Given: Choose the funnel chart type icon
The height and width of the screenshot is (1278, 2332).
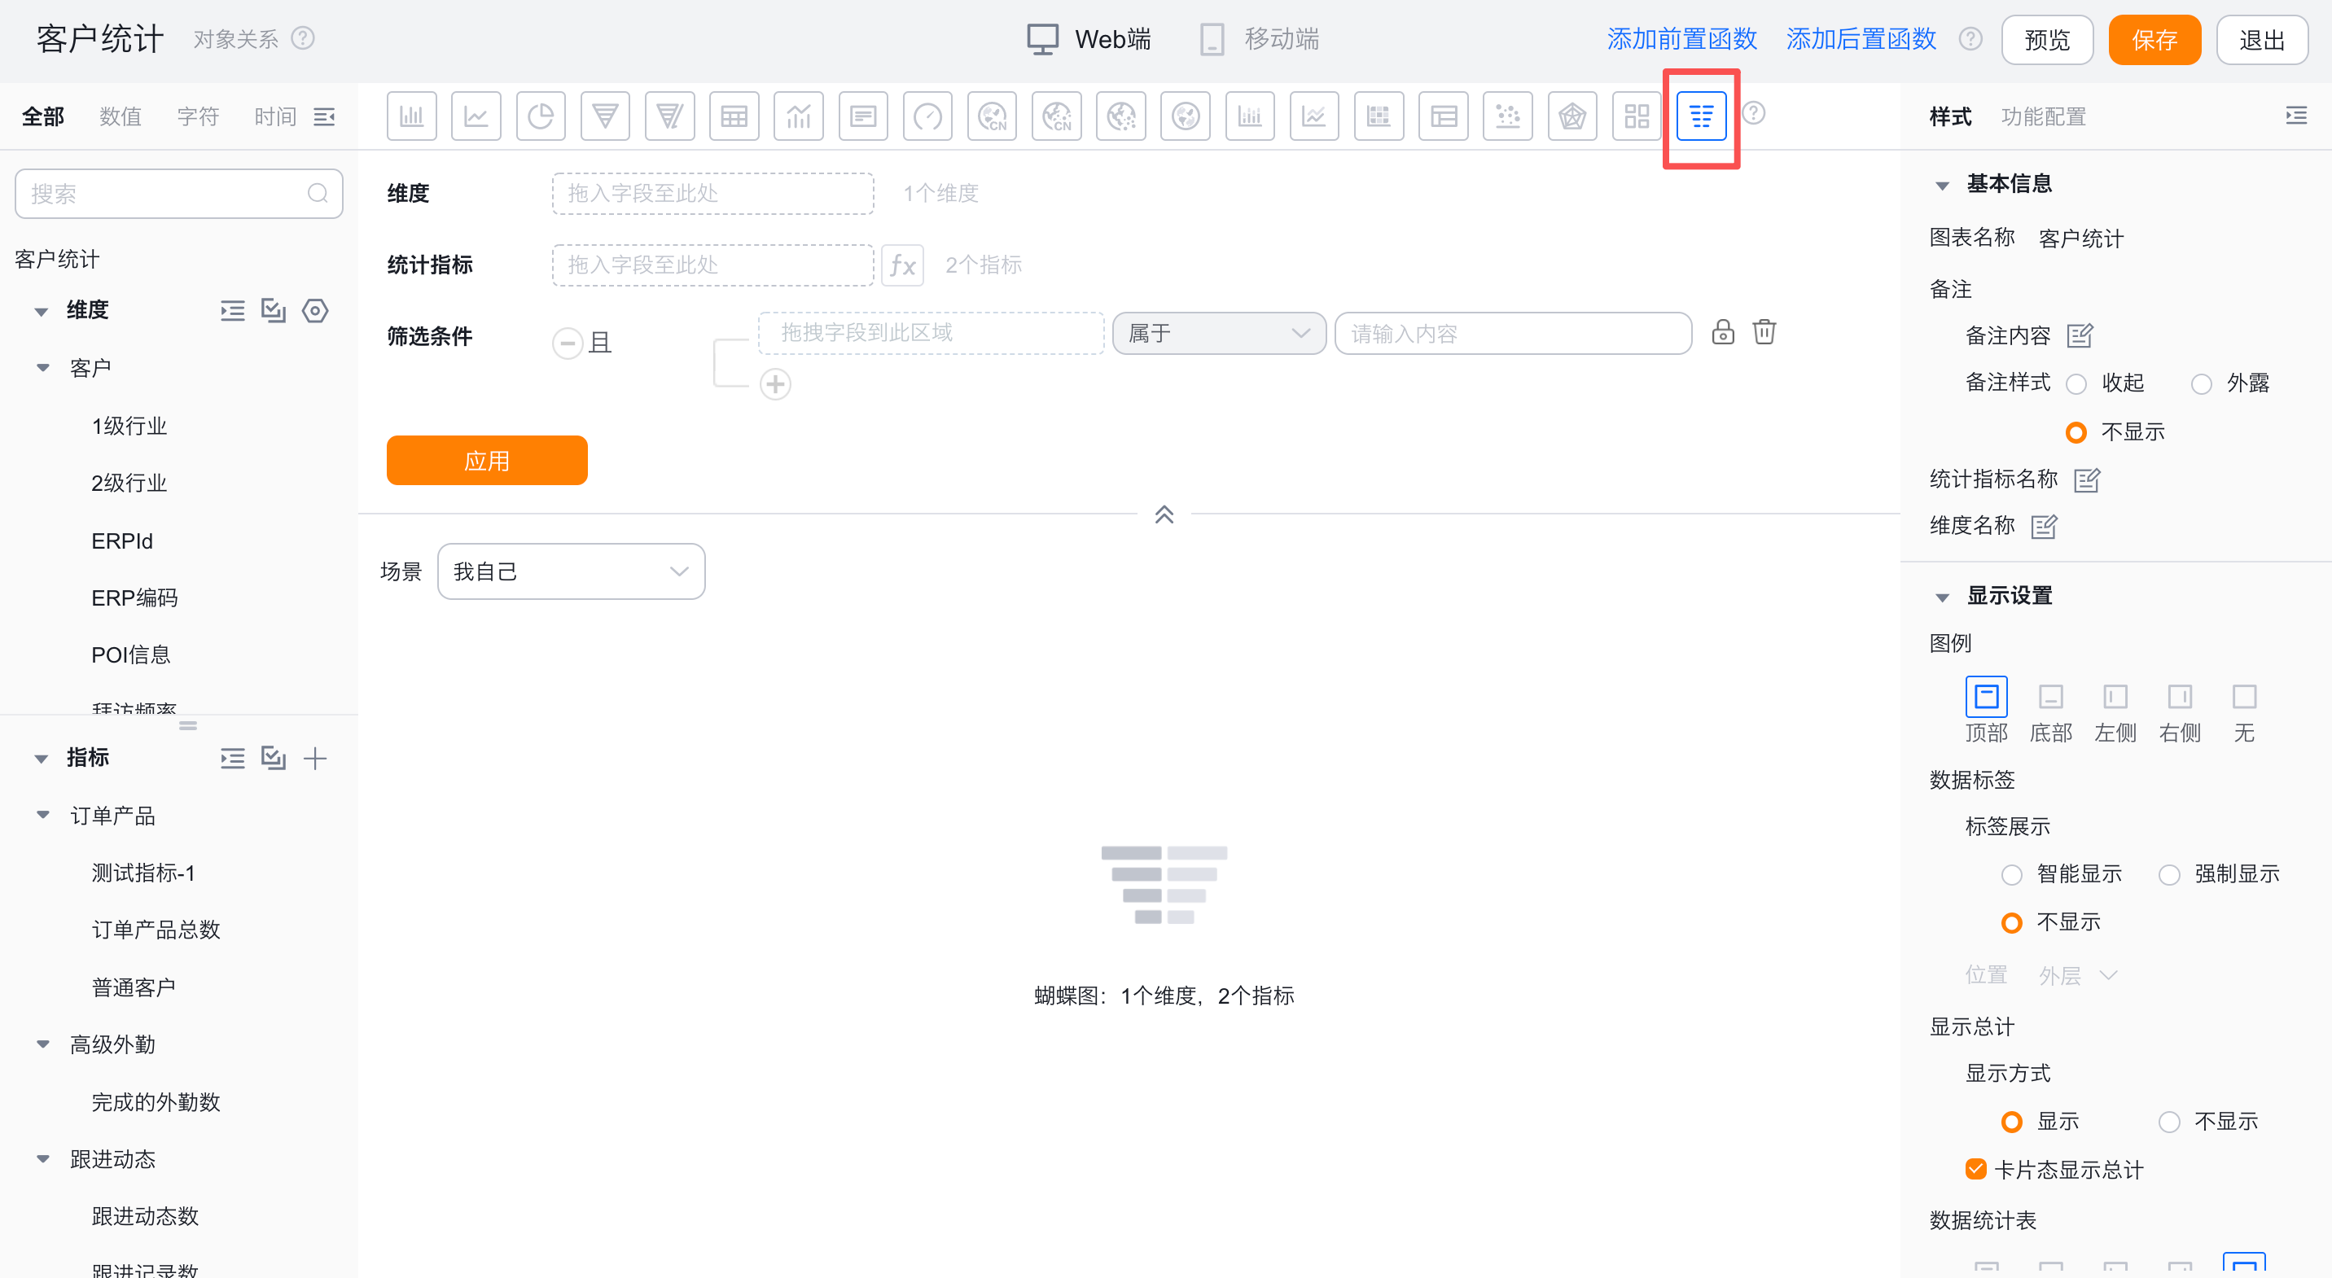Looking at the screenshot, I should click(x=605, y=116).
